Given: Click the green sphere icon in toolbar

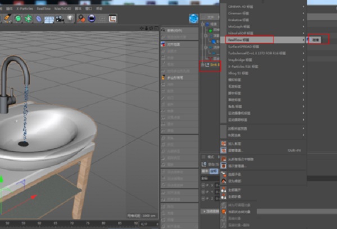Looking at the screenshot, I should pos(19,19).
